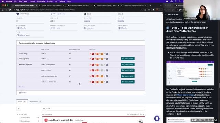Viewport: 220px width, 123px height.
Task: Open fix PR for node:17.2.1-stretch-slim row
Action: tap(128, 82)
